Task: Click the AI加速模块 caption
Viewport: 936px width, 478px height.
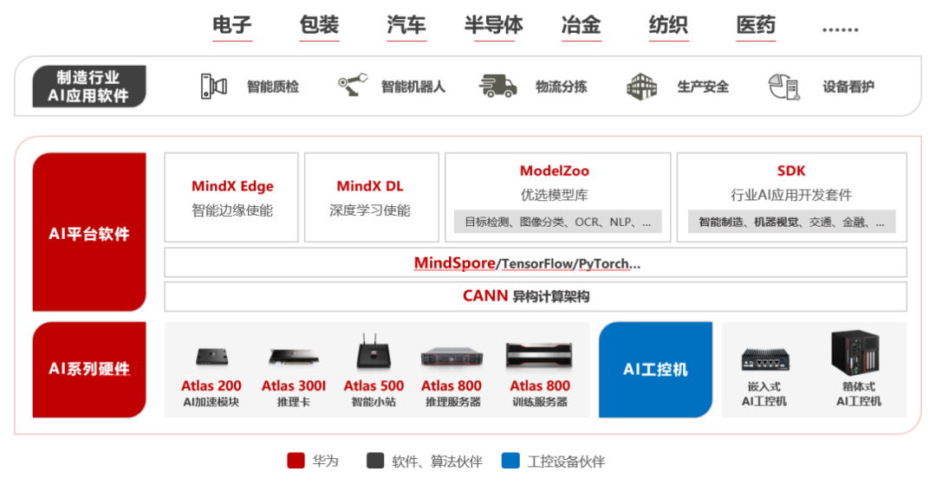Action: [x=211, y=402]
